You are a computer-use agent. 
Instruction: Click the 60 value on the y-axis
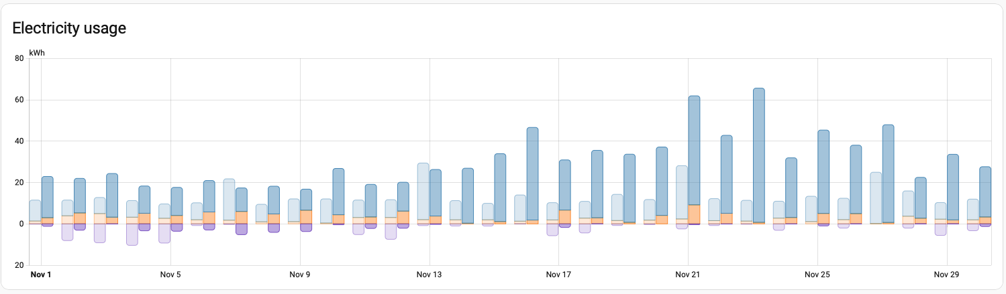pyautogui.click(x=19, y=100)
